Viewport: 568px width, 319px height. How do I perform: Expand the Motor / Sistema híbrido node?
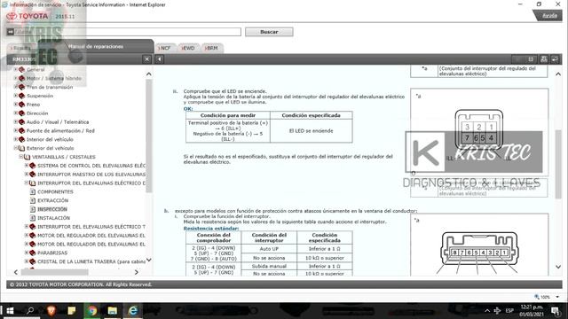pos(16,78)
